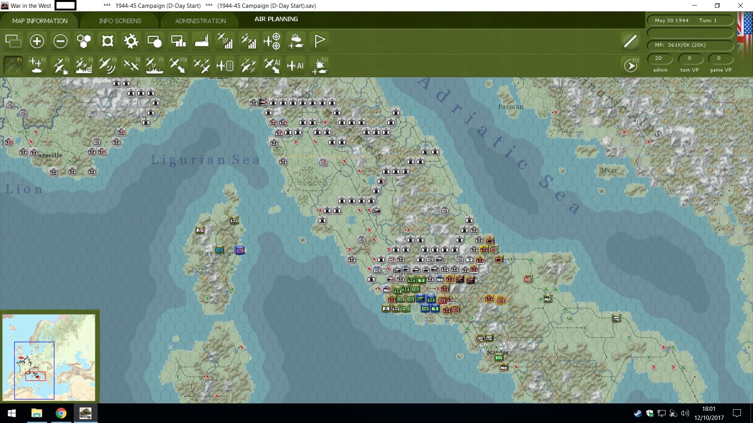Screen dimensions: 753x423
Task: Select F7 naval patrol mode icon
Action: pos(155,65)
